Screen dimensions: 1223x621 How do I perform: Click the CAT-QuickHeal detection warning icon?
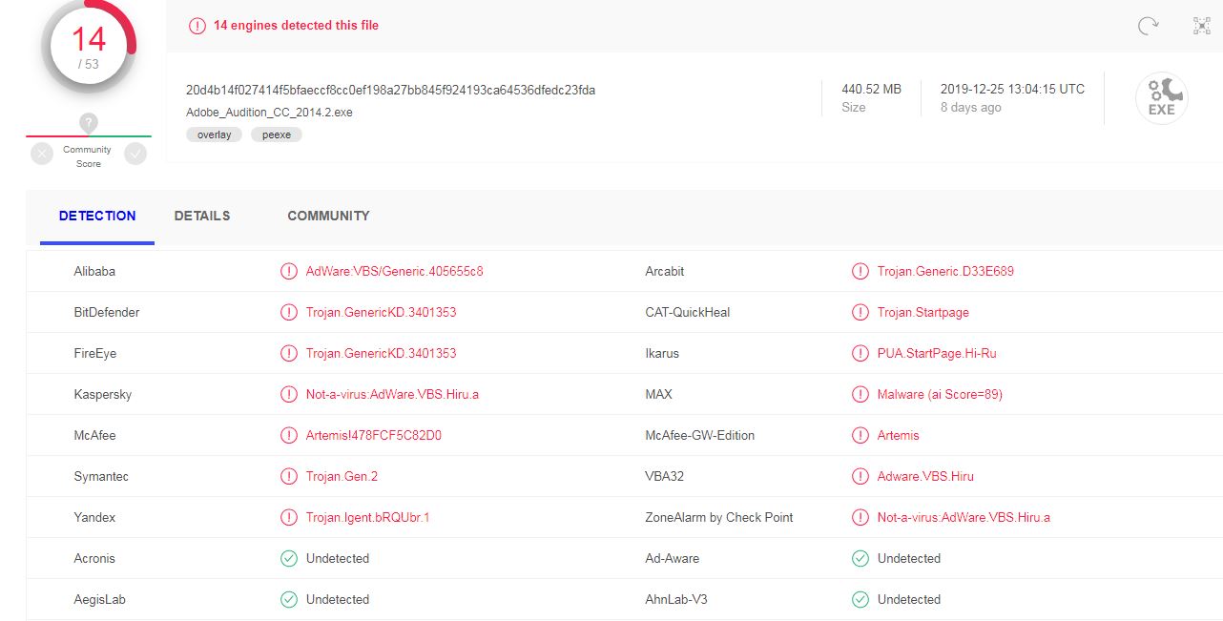tap(860, 312)
